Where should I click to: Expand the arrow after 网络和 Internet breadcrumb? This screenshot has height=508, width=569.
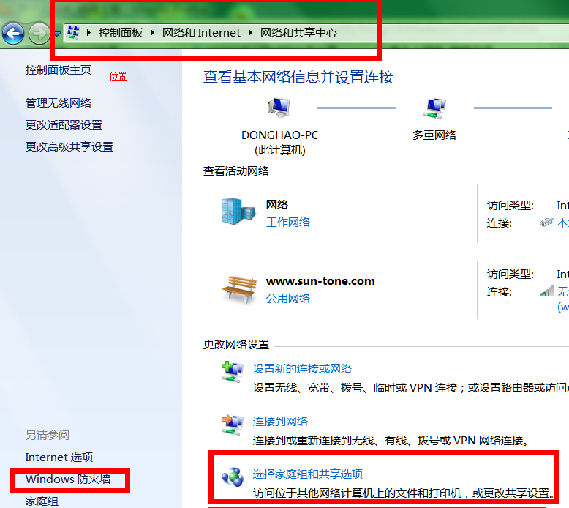[x=251, y=33]
